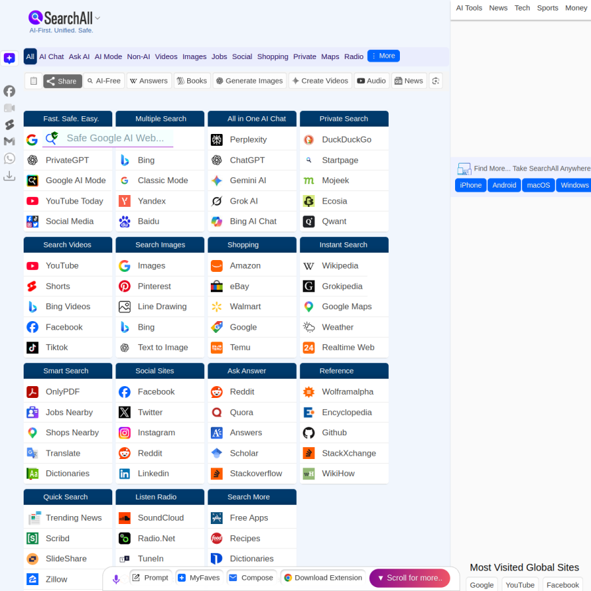591x591 pixels.
Task: Click the WhatsApp sidebar icon
Action: [9, 158]
